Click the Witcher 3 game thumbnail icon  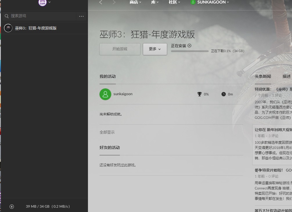[8, 28]
